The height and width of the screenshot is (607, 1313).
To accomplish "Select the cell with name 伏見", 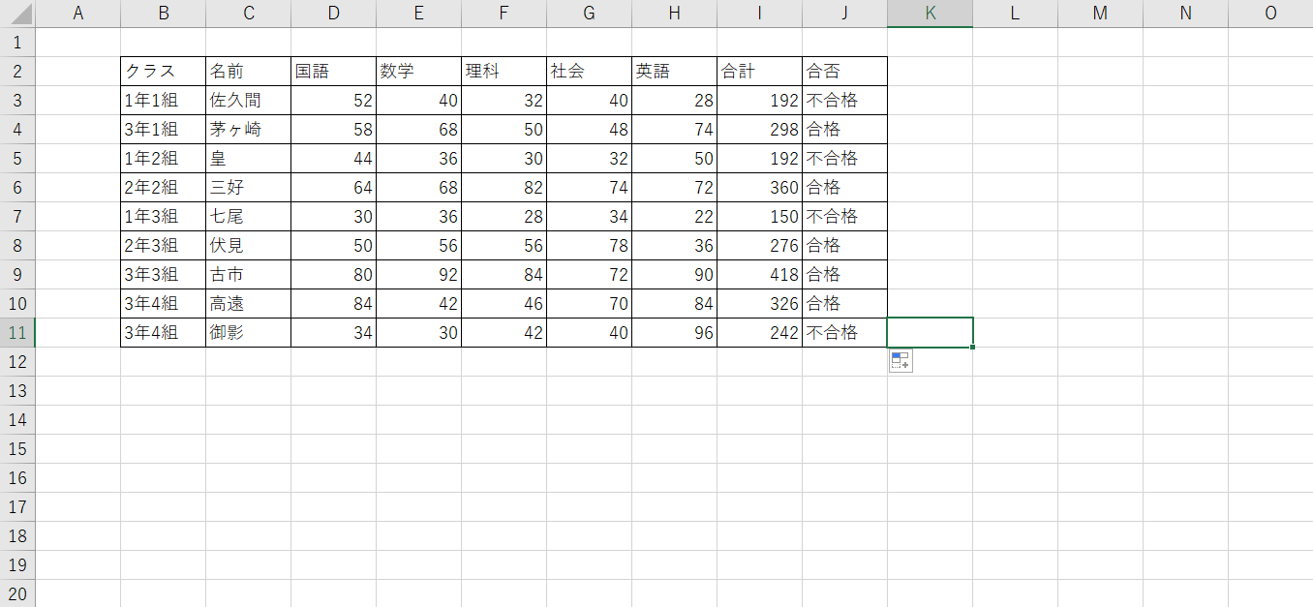I will point(249,246).
